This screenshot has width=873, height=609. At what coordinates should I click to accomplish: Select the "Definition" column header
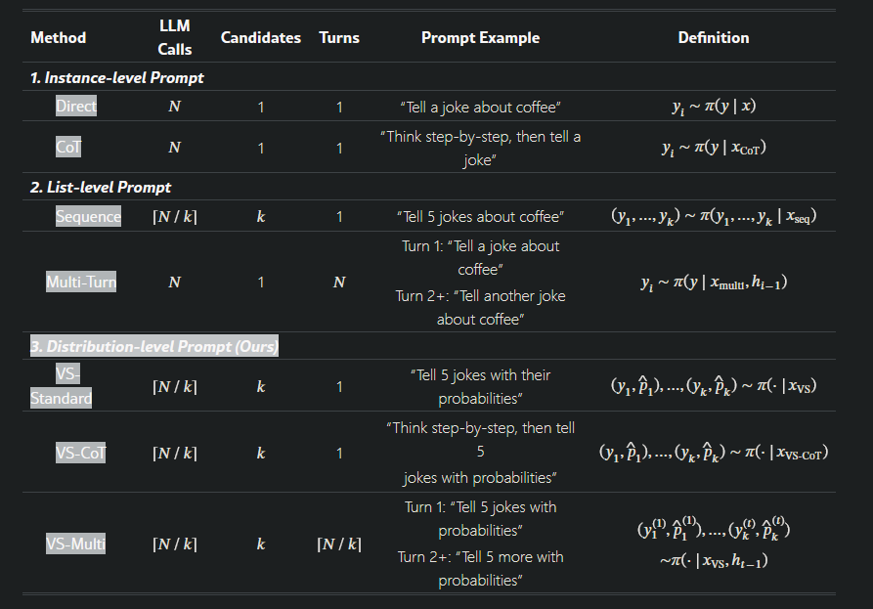click(714, 38)
